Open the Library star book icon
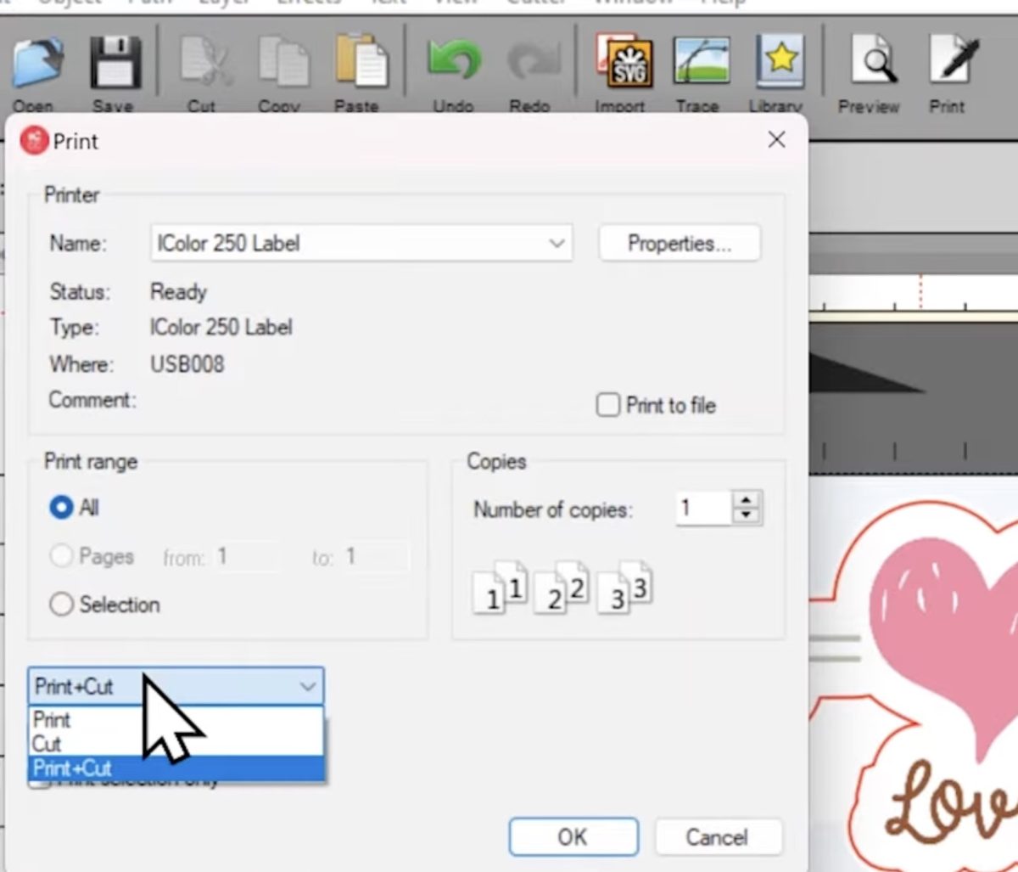The width and height of the screenshot is (1018, 872). coord(780,61)
